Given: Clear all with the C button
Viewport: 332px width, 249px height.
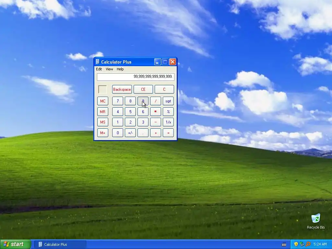Looking at the screenshot, I should point(164,89).
